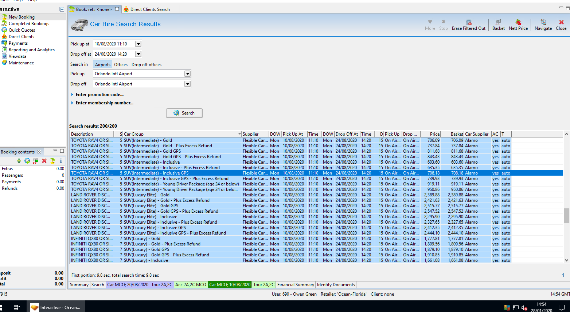Switch to the Search bottom tab
570x312 pixels.
(x=98, y=285)
